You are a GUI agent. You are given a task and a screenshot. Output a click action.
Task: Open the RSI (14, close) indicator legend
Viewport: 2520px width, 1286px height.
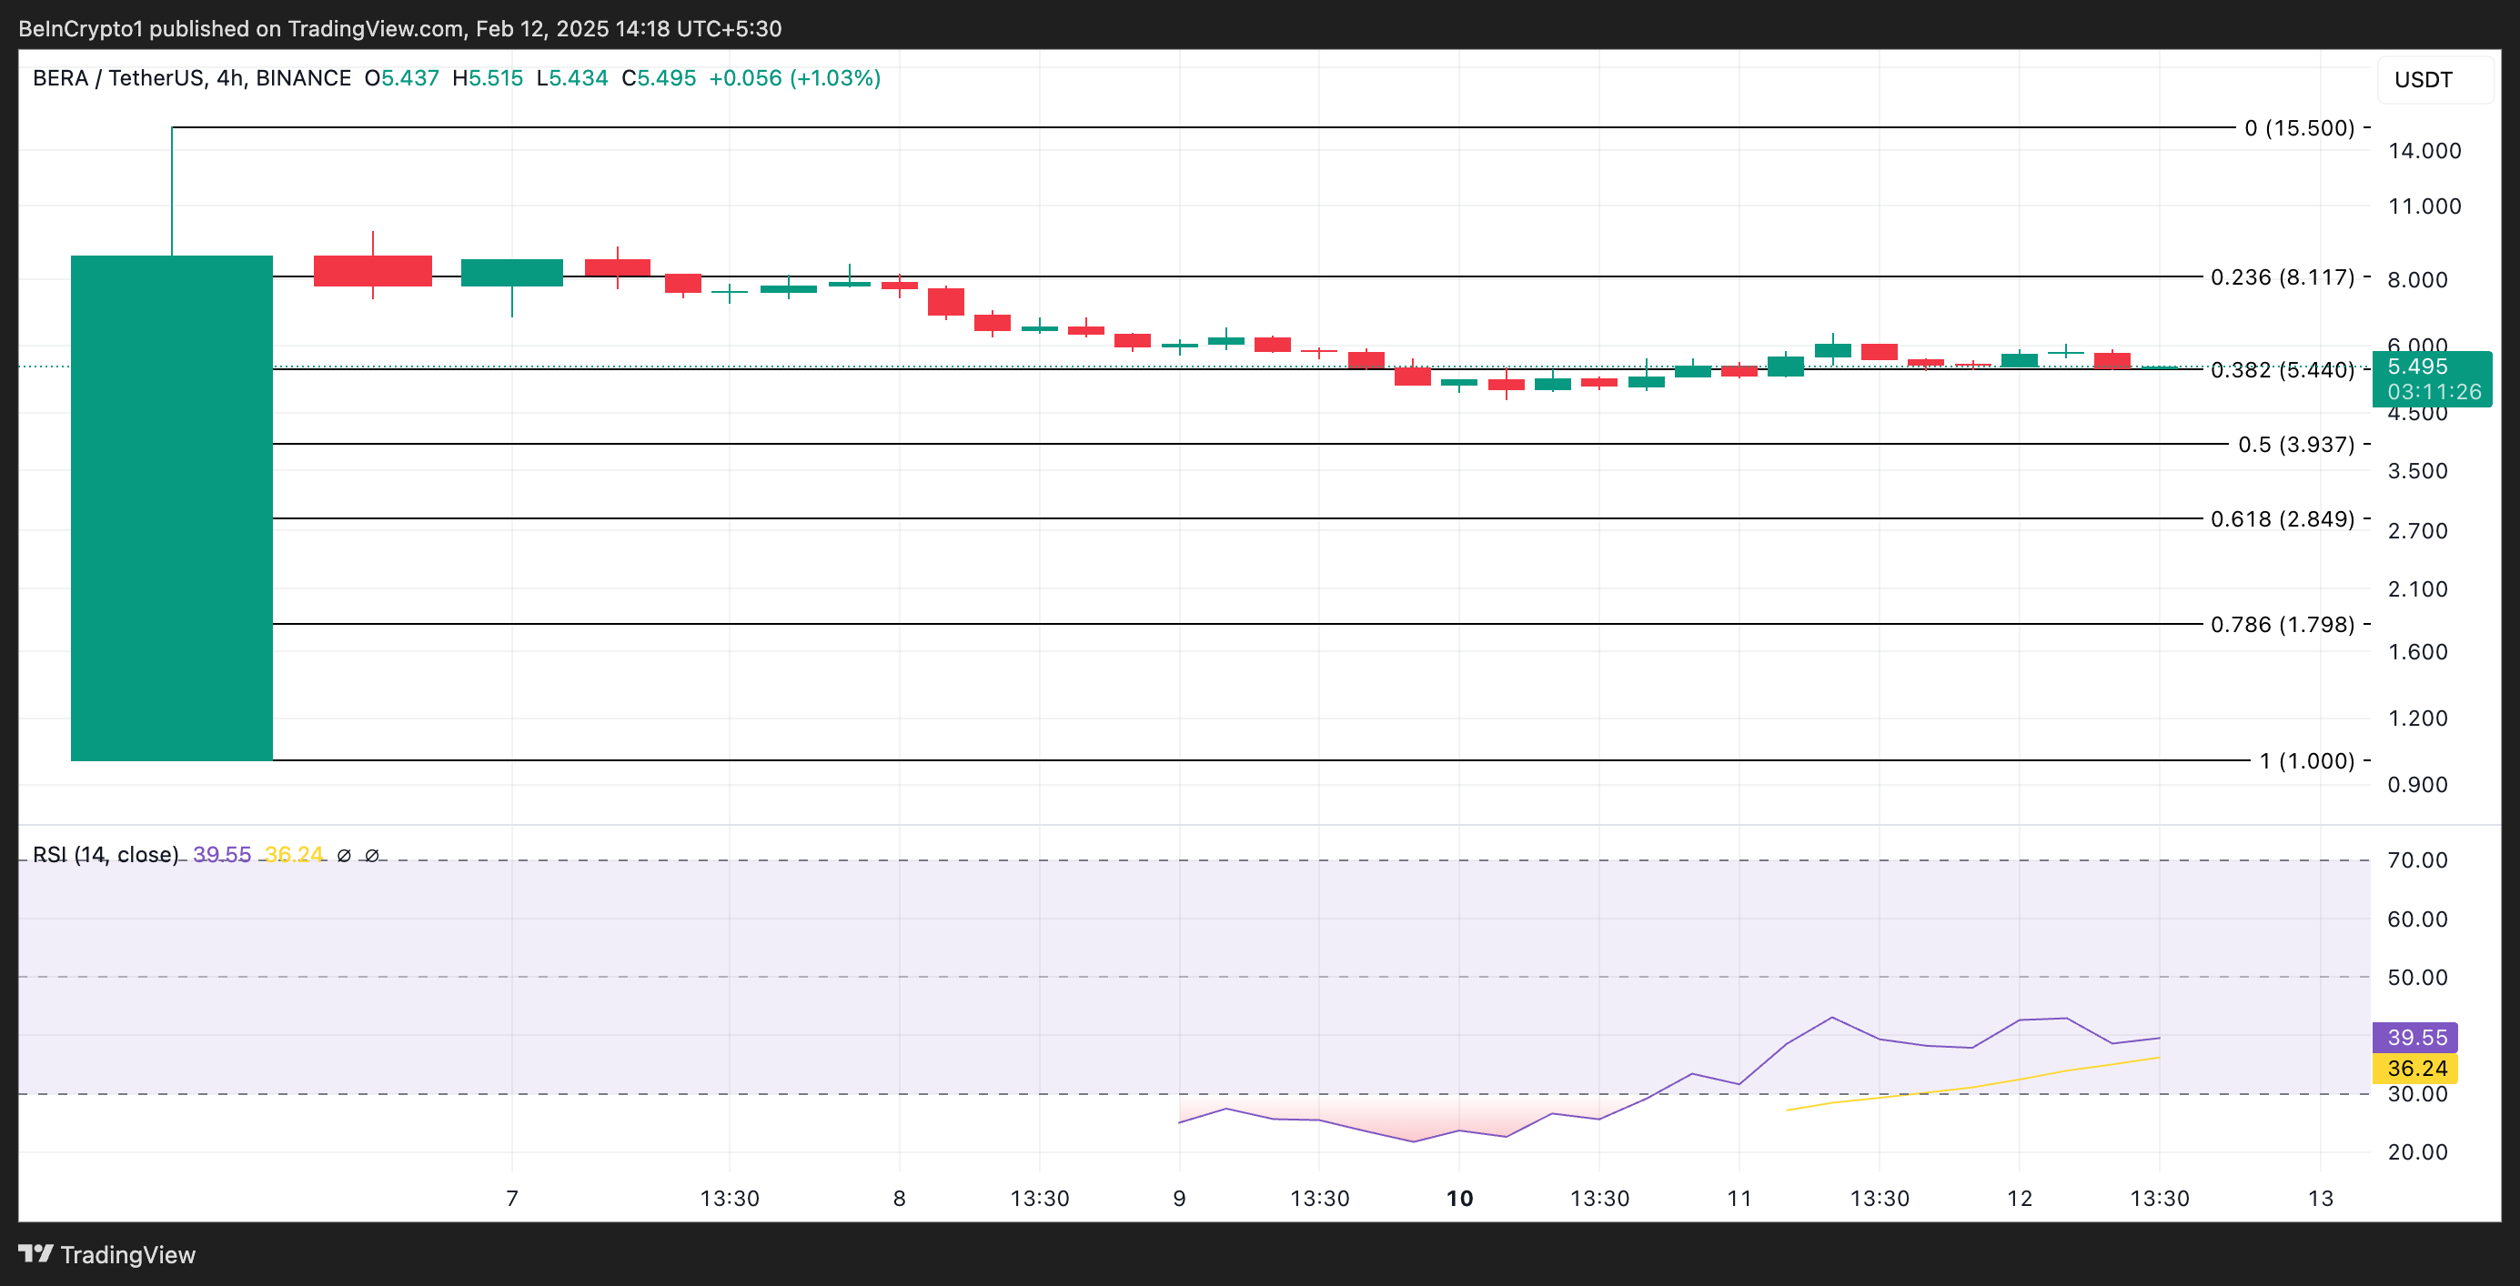(x=106, y=855)
